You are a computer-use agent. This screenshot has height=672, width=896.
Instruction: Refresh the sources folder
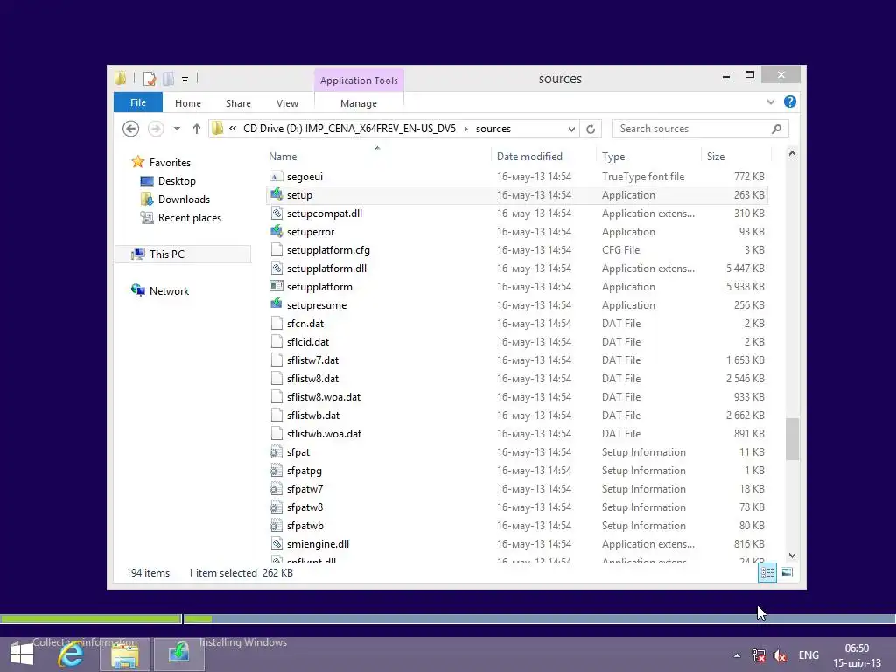[x=591, y=129]
